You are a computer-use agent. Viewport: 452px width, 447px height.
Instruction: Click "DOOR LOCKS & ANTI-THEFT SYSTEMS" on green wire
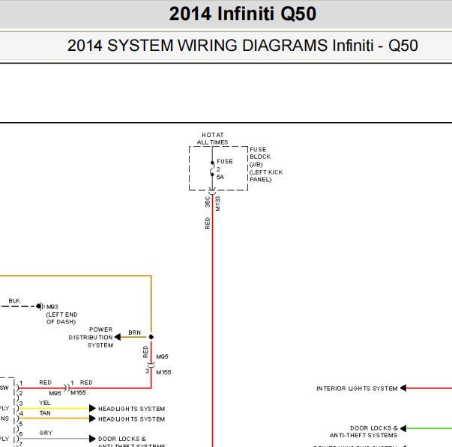tap(364, 431)
